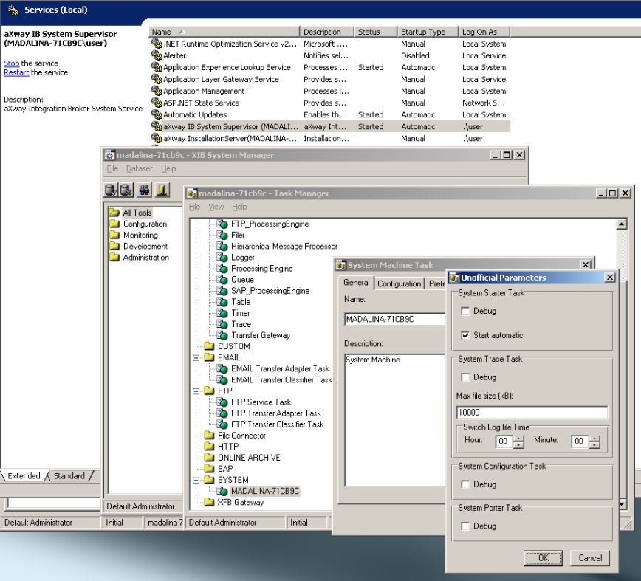The width and height of the screenshot is (641, 581).
Task: Switch to the Configuration tab
Action: [x=399, y=283]
